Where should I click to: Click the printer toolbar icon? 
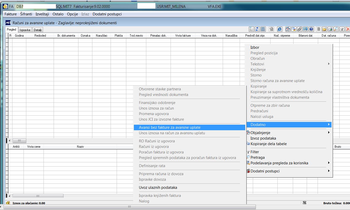(330, 29)
